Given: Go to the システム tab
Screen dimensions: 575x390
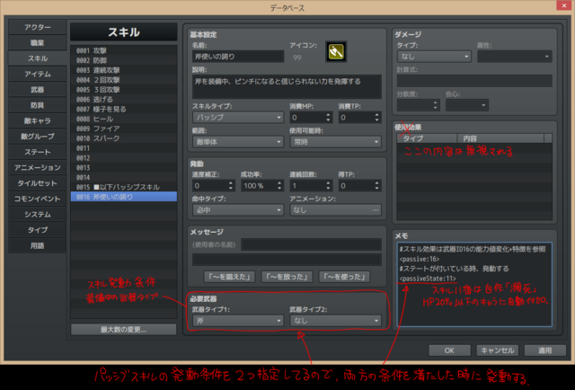Looking at the screenshot, I should click(38, 214).
